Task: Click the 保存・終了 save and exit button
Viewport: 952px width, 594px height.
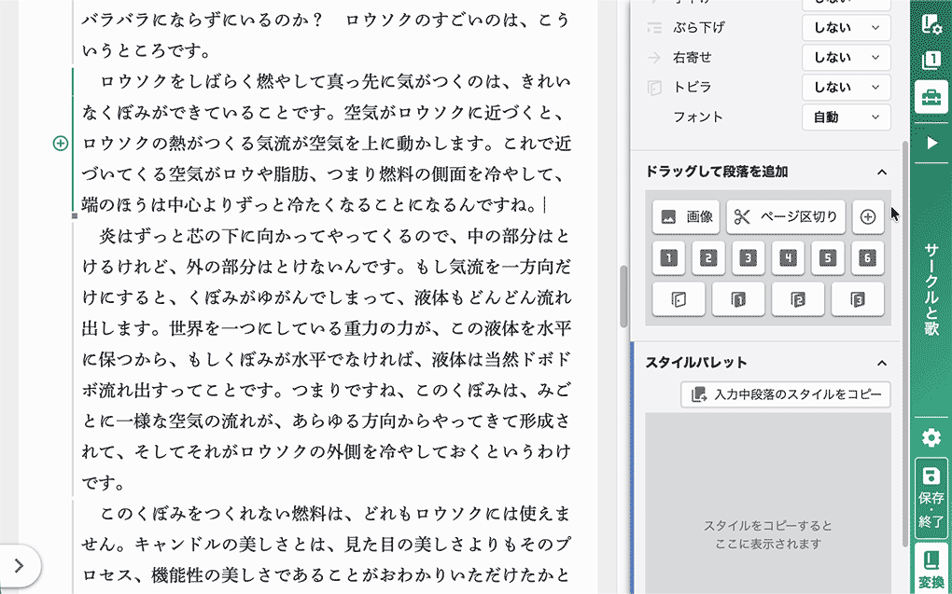Action: (x=931, y=496)
